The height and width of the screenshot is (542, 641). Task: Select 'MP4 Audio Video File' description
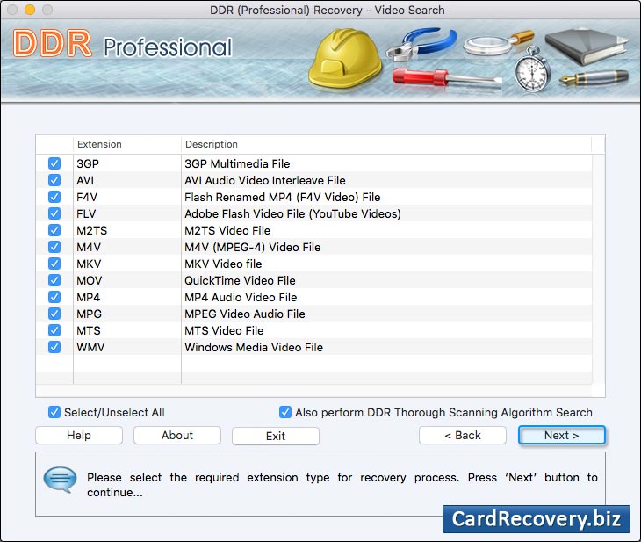point(241,298)
